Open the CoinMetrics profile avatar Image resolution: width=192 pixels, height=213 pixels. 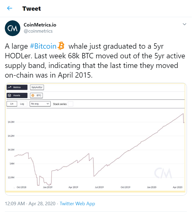coord(13,28)
